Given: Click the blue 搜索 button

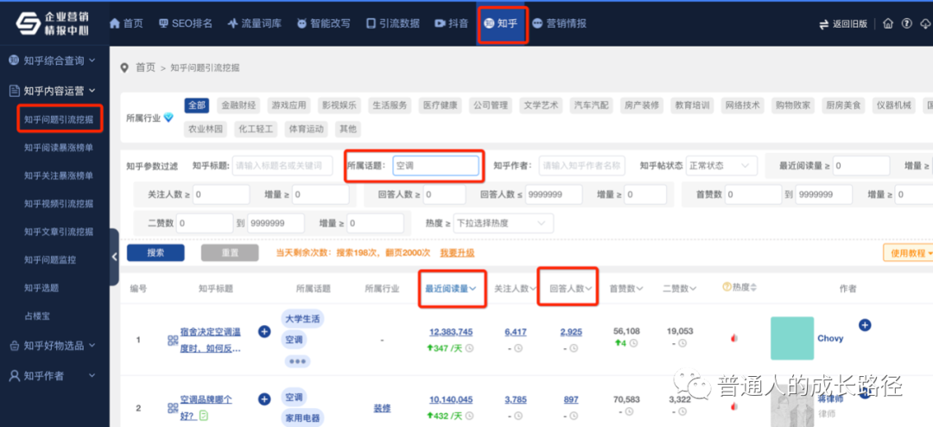Looking at the screenshot, I should [x=155, y=253].
